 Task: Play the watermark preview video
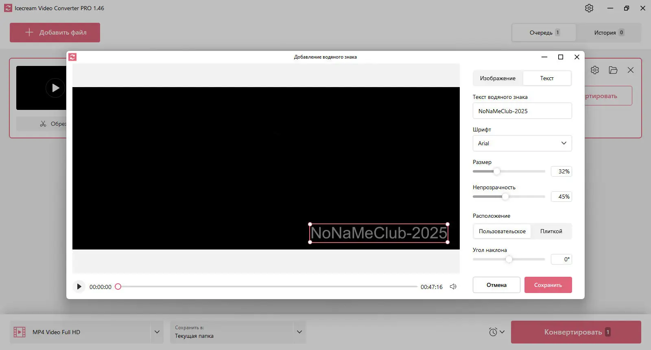tap(79, 287)
